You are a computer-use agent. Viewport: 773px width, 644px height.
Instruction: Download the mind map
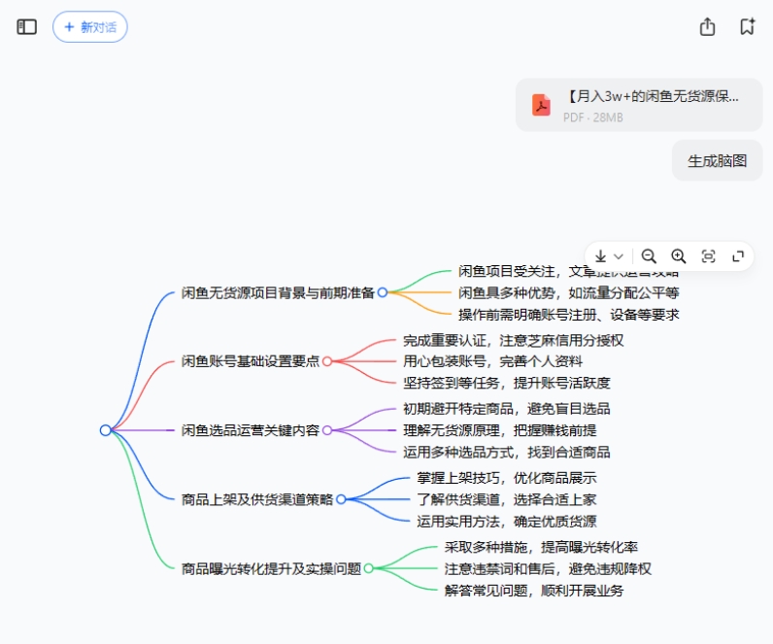click(x=600, y=256)
